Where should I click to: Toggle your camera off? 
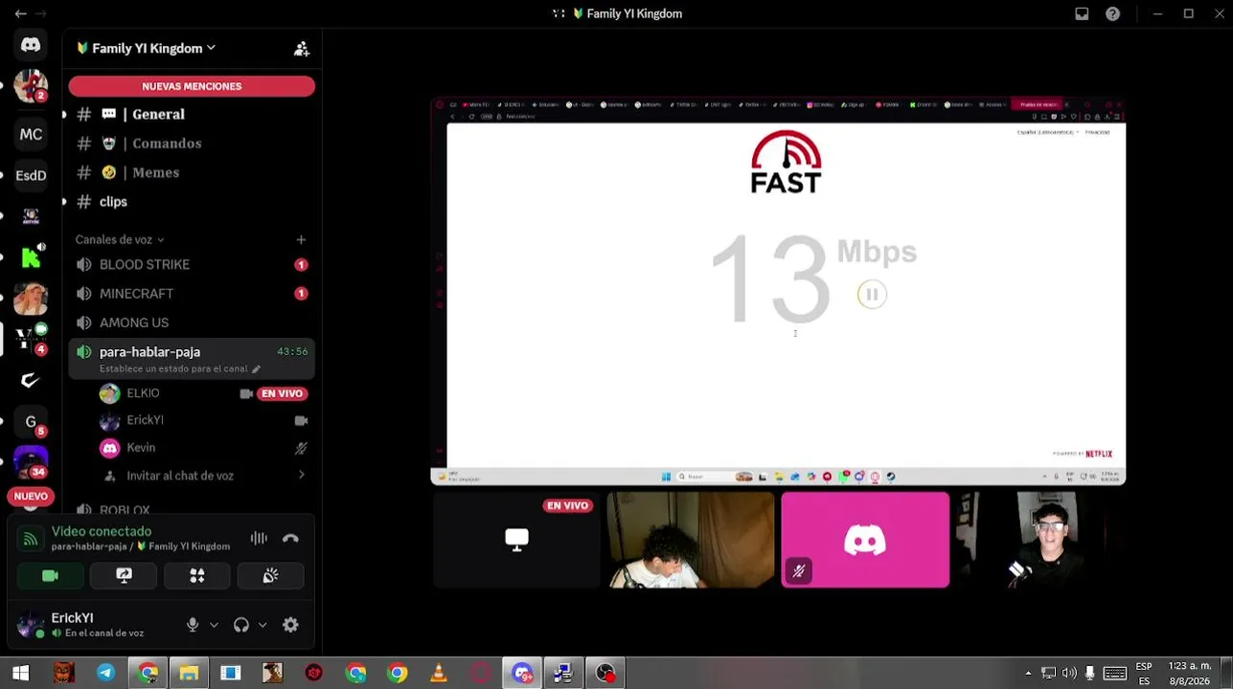point(50,575)
